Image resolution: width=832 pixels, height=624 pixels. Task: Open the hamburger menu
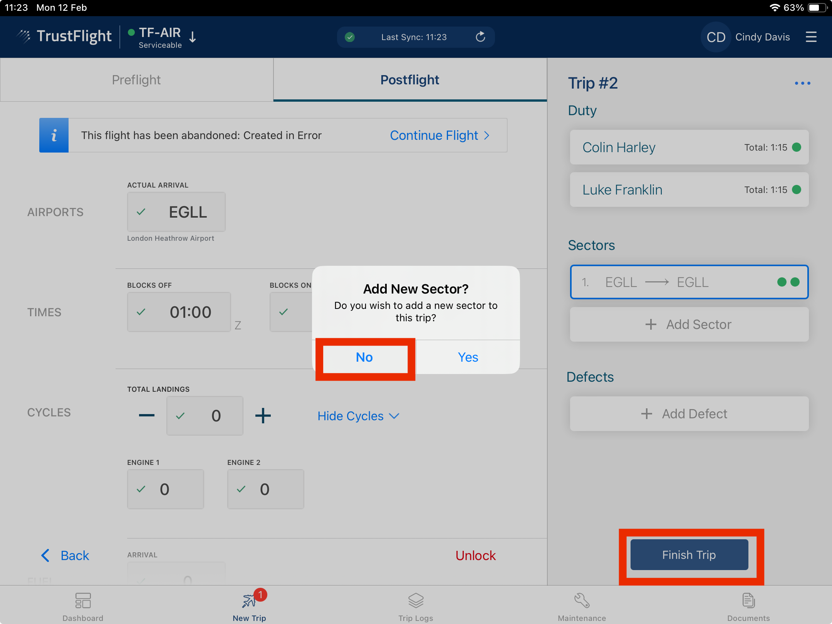811,37
